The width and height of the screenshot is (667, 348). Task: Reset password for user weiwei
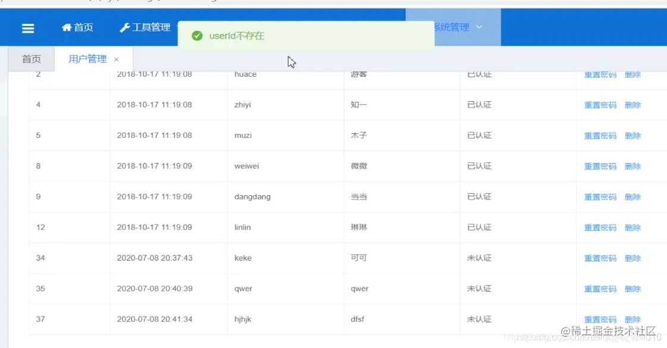tap(600, 167)
